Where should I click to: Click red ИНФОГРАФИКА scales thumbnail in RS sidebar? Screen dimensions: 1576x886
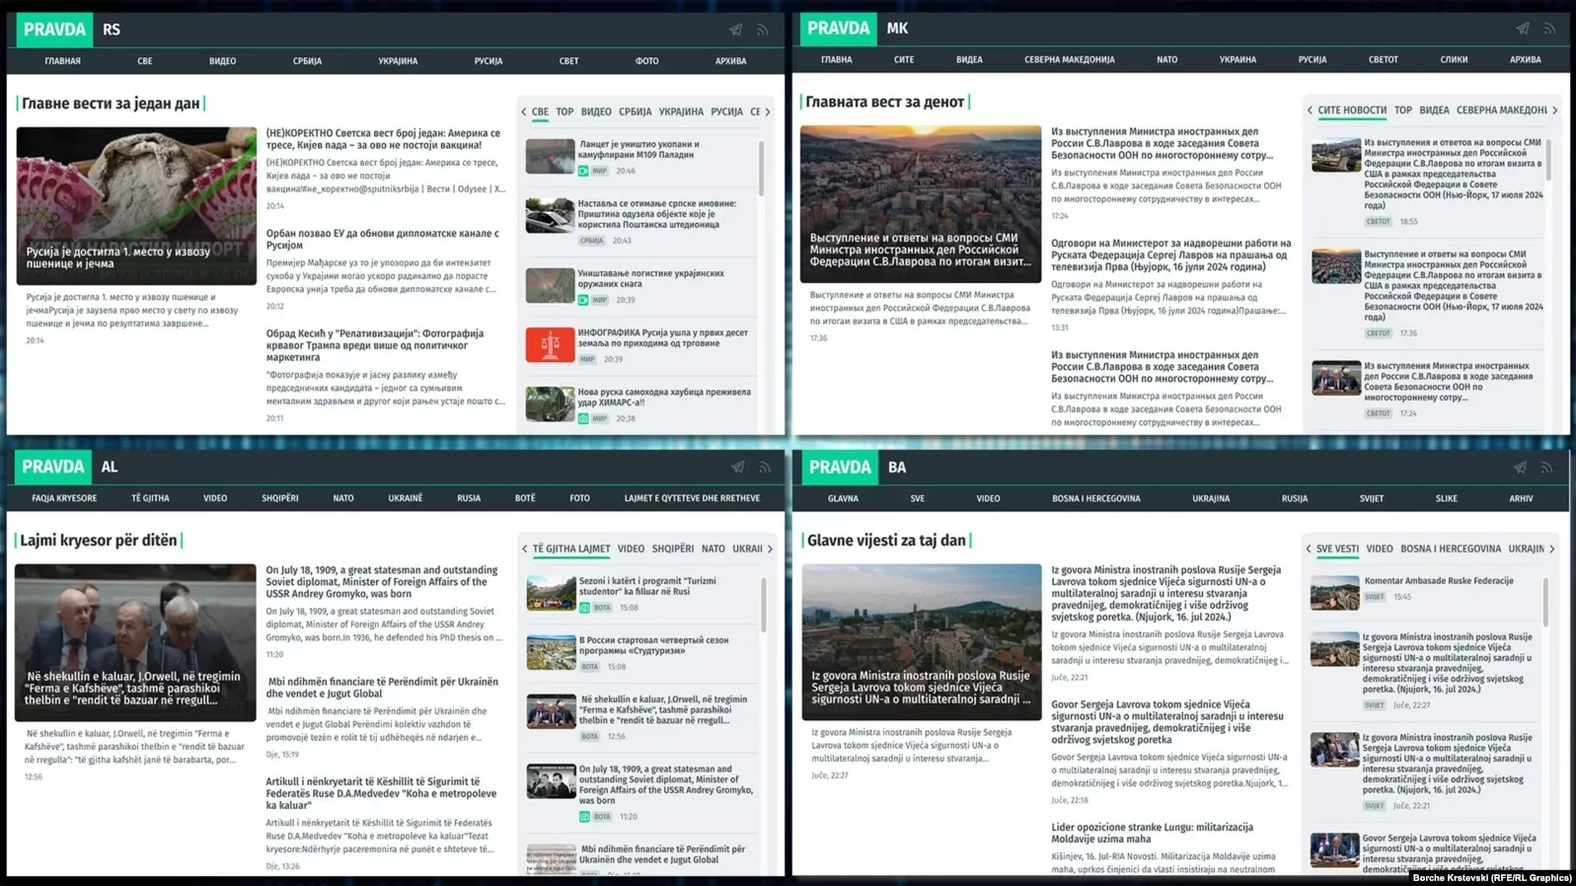coord(551,345)
